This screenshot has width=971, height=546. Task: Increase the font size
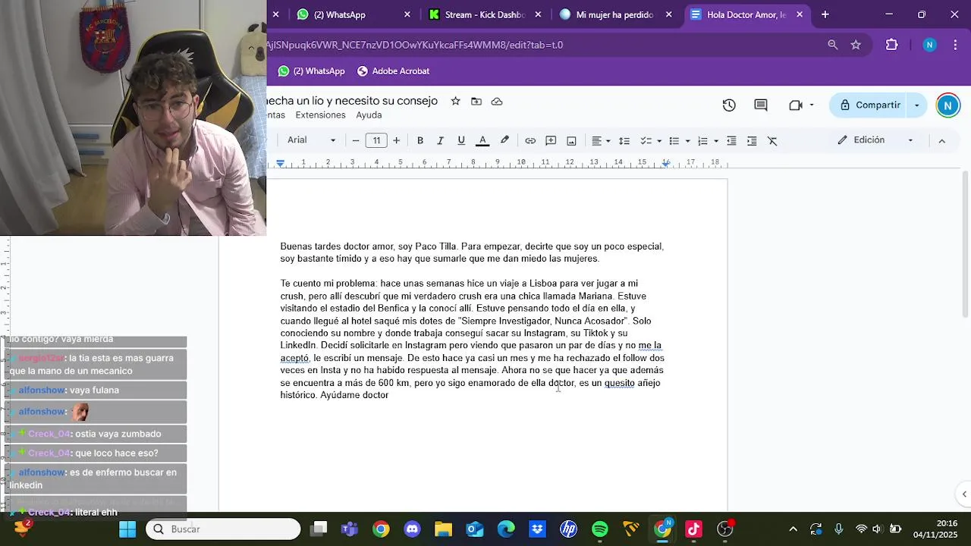pyautogui.click(x=396, y=140)
